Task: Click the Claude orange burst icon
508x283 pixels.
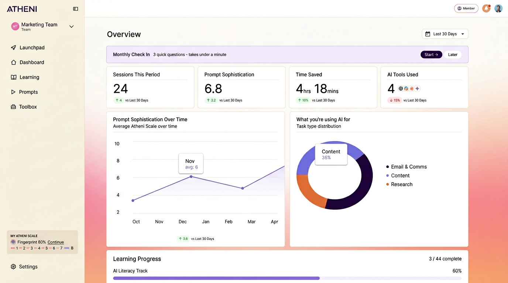Action: [412, 88]
